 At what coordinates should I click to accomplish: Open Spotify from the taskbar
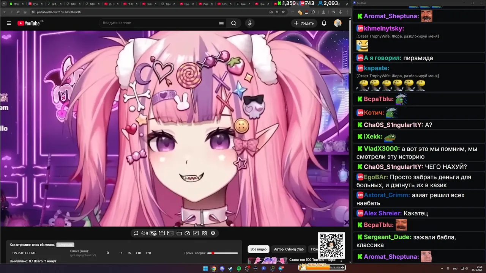239,268
